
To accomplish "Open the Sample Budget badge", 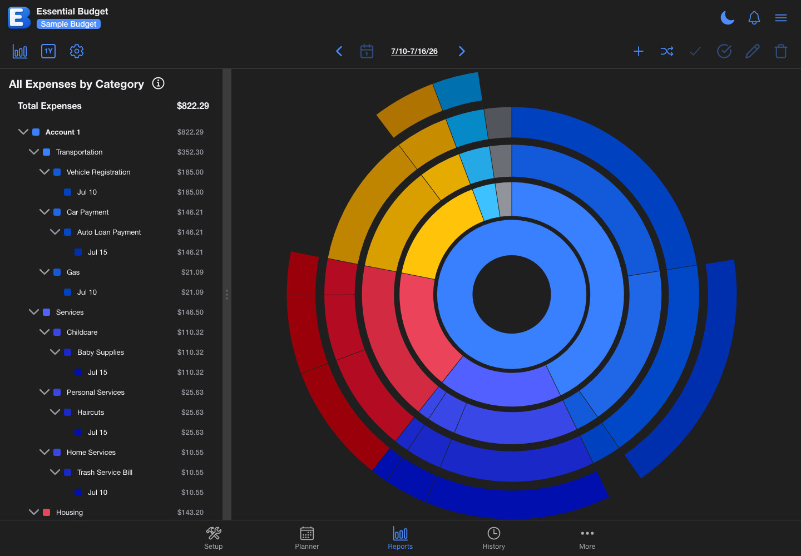I will (x=68, y=24).
